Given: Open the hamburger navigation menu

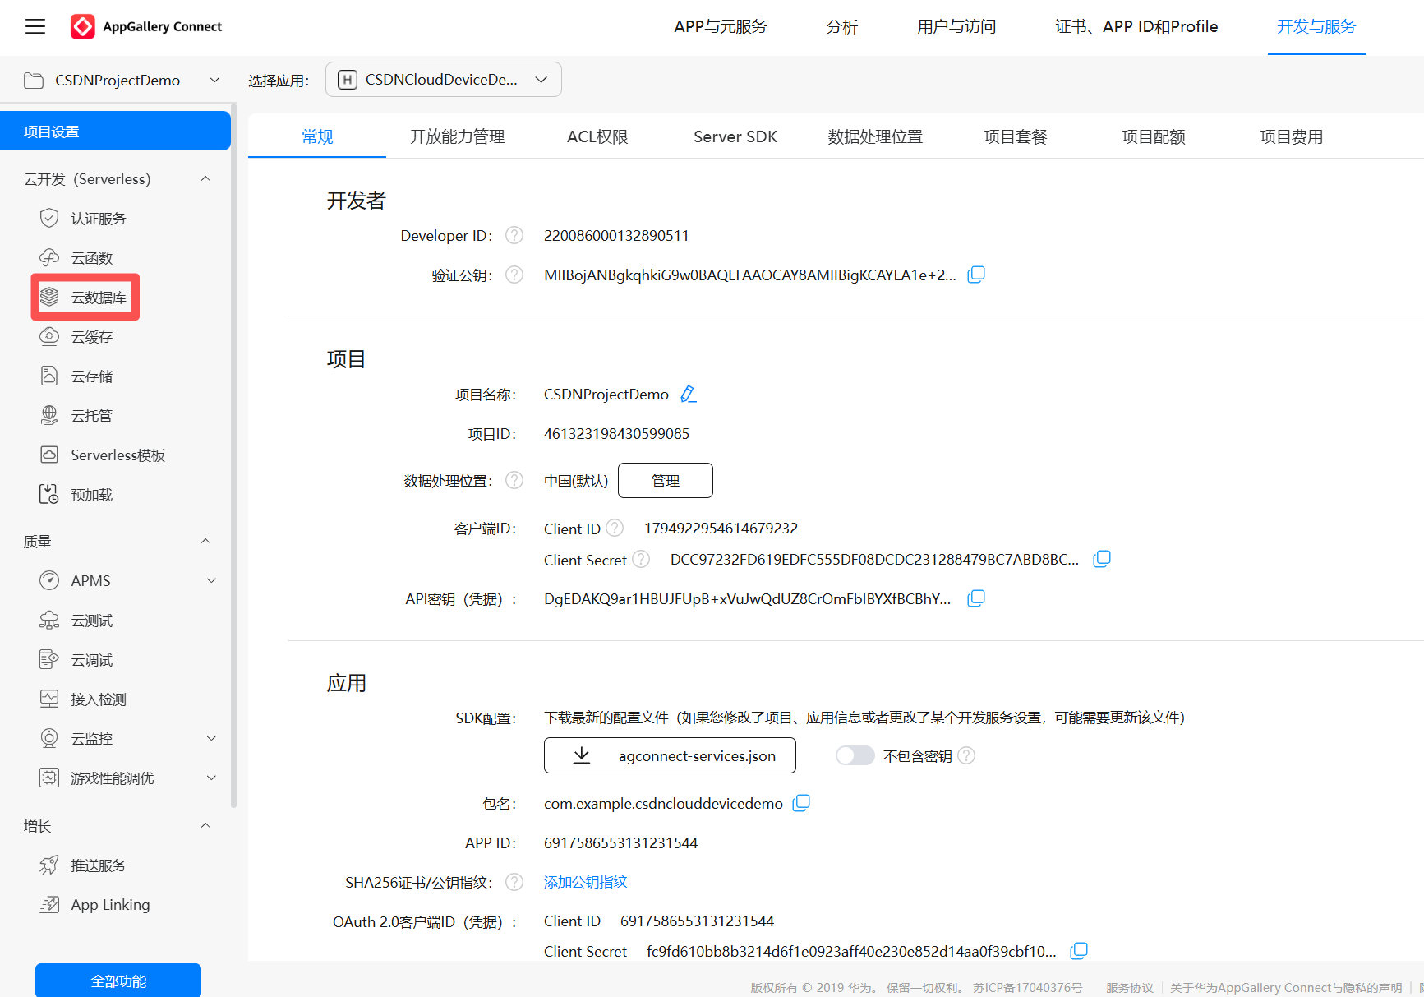Looking at the screenshot, I should point(35,26).
